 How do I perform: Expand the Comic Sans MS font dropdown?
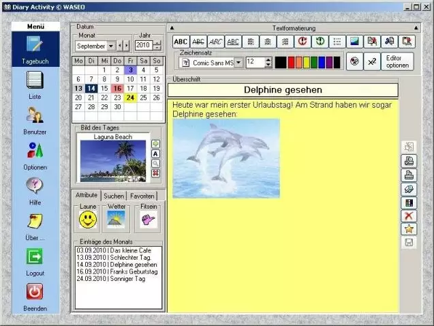pos(238,62)
